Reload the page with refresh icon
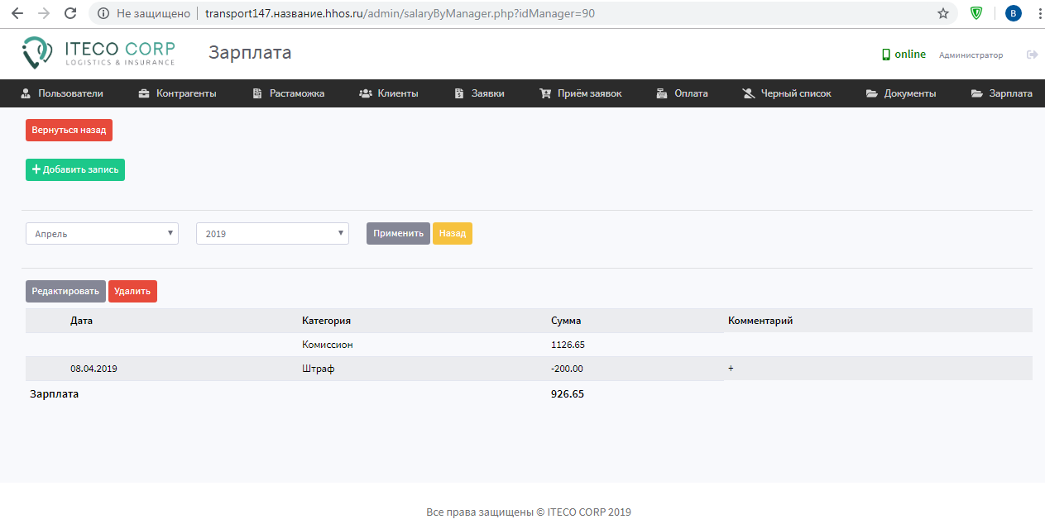 tap(70, 13)
